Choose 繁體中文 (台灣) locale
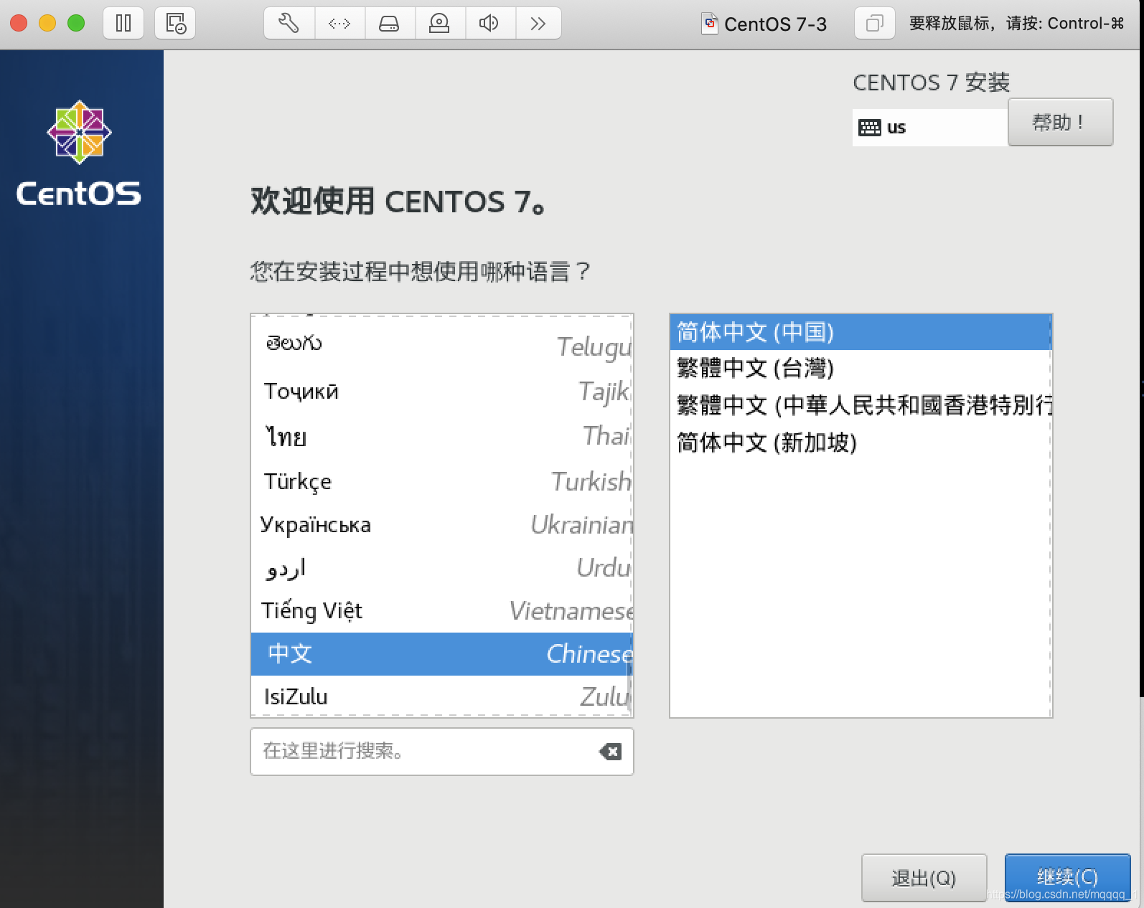The height and width of the screenshot is (908, 1144). (x=861, y=369)
